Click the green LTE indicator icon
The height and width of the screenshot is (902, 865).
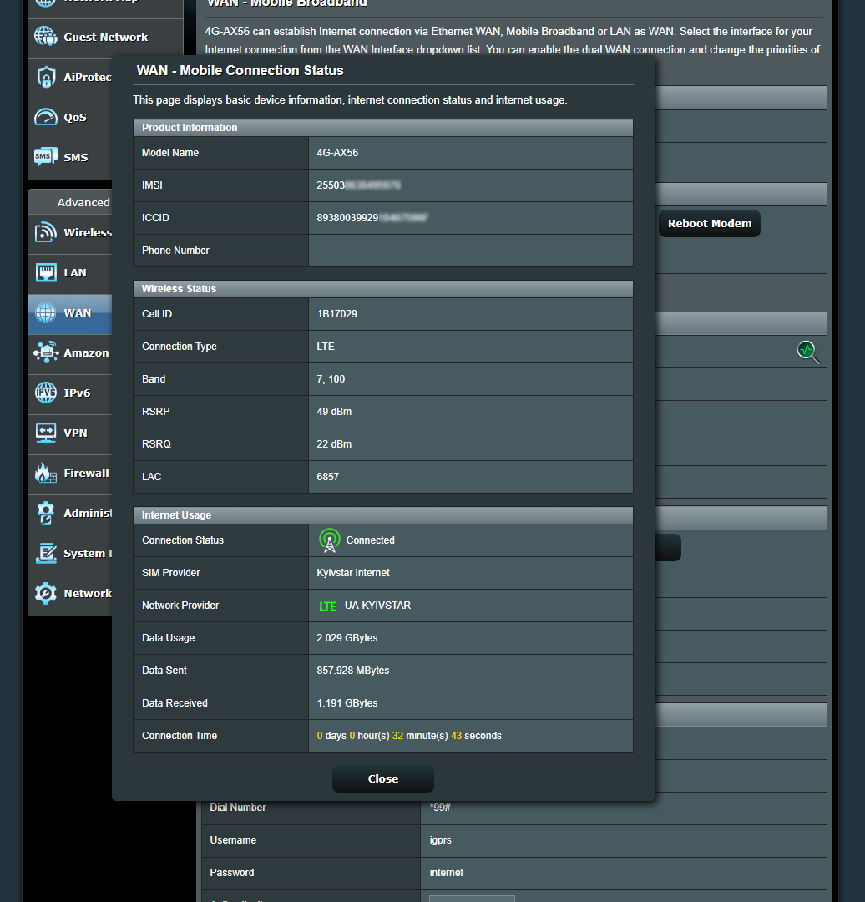pyautogui.click(x=328, y=606)
